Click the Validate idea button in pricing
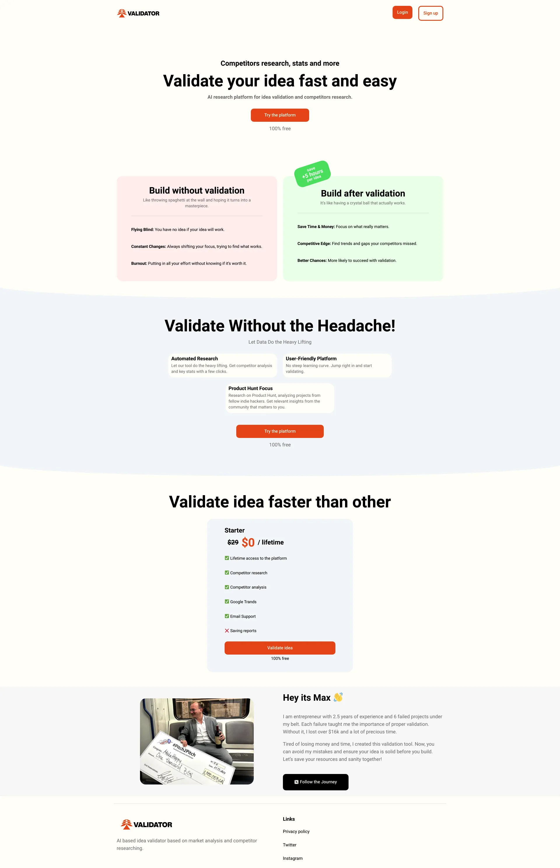Image resolution: width=560 pixels, height=868 pixels. click(x=279, y=647)
